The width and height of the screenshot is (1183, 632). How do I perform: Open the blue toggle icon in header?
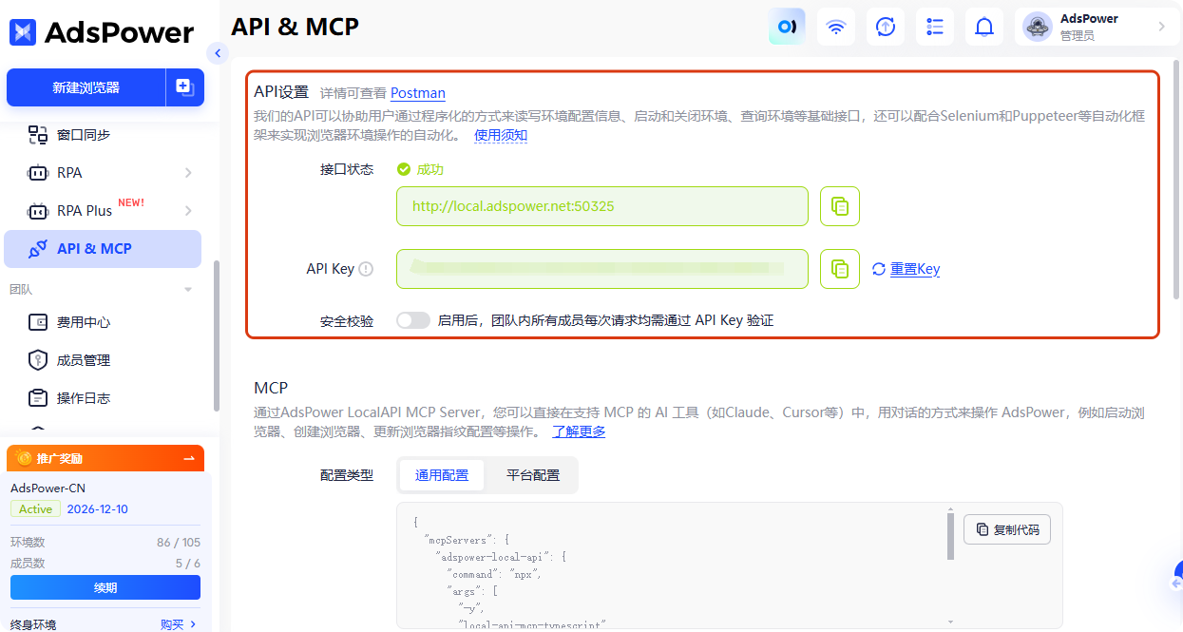tap(787, 27)
